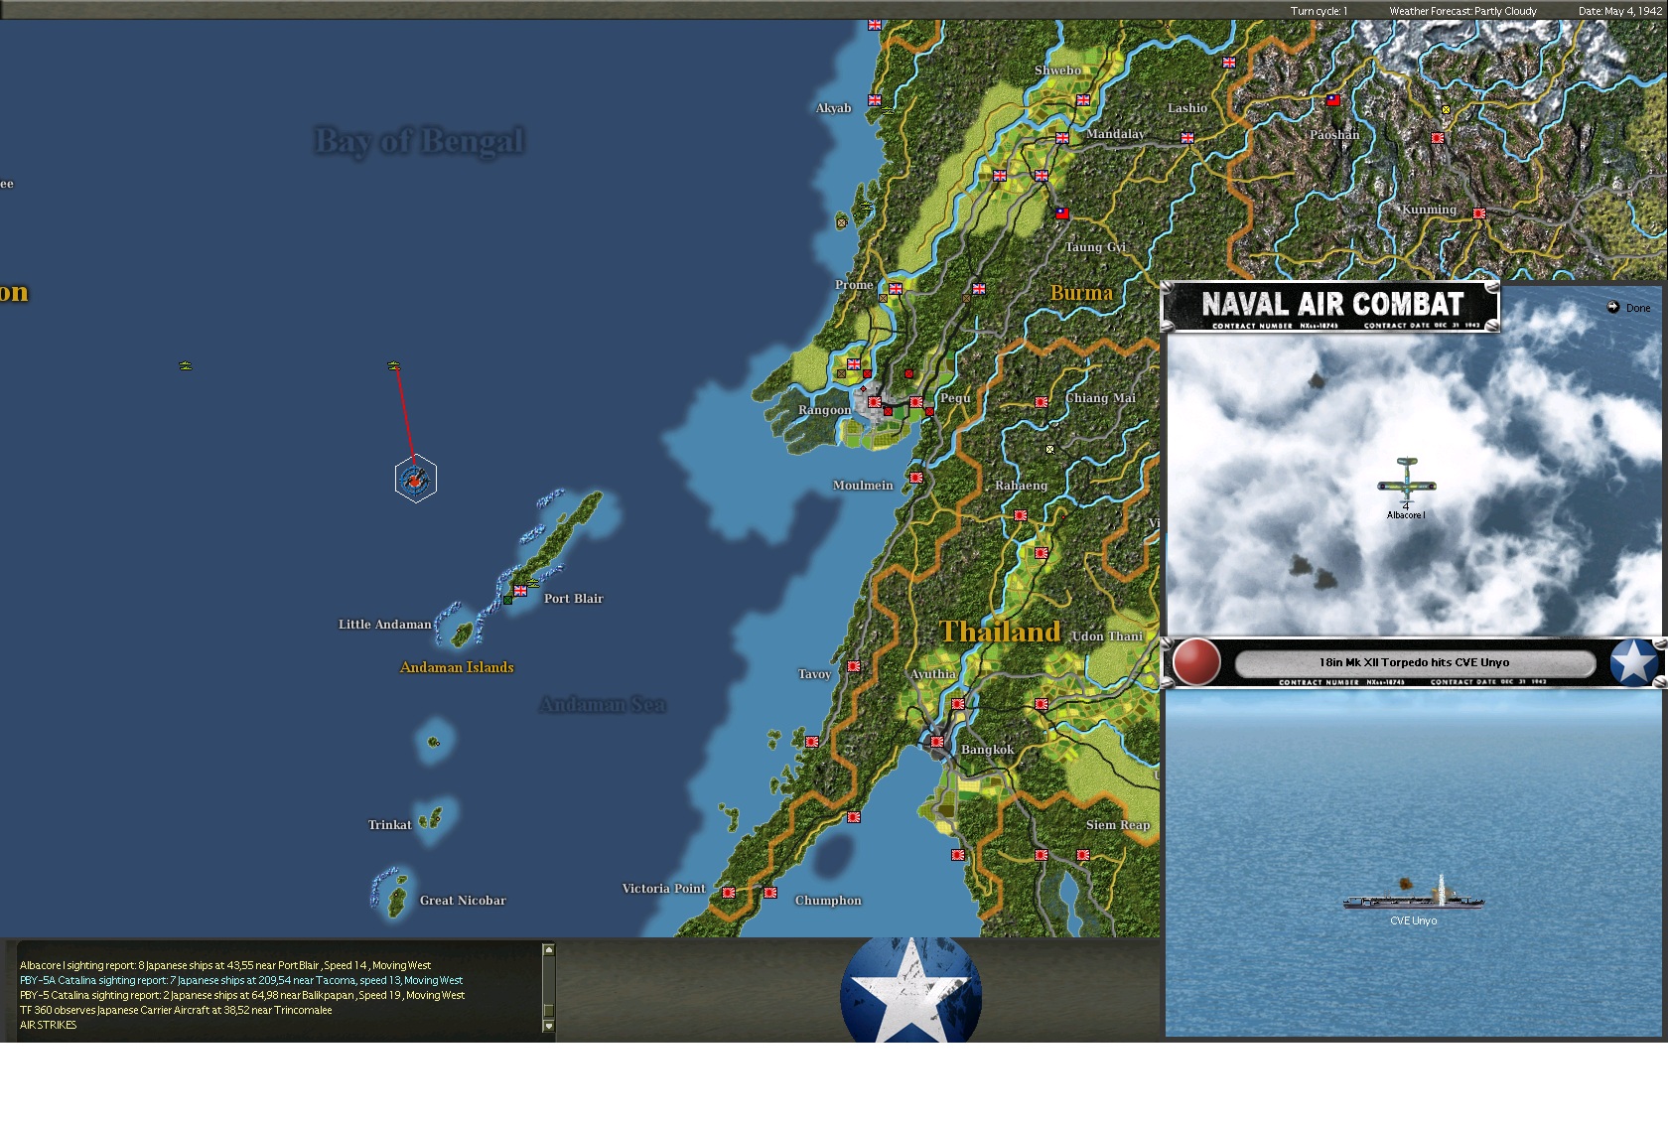
Task: Click the Albacore I sighting report line
Action: click(x=225, y=965)
